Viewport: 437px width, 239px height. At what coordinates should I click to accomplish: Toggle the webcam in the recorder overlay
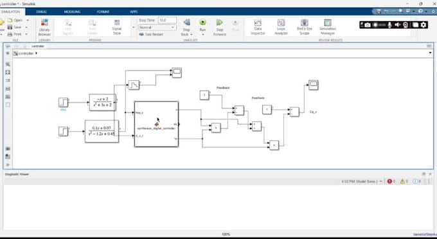tap(406, 25)
